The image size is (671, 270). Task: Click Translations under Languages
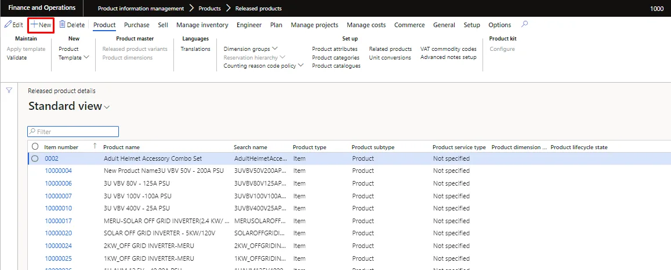click(x=195, y=49)
